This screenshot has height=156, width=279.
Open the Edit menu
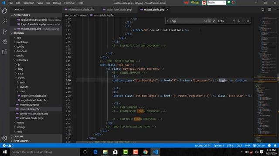pyautogui.click(x=18, y=3)
